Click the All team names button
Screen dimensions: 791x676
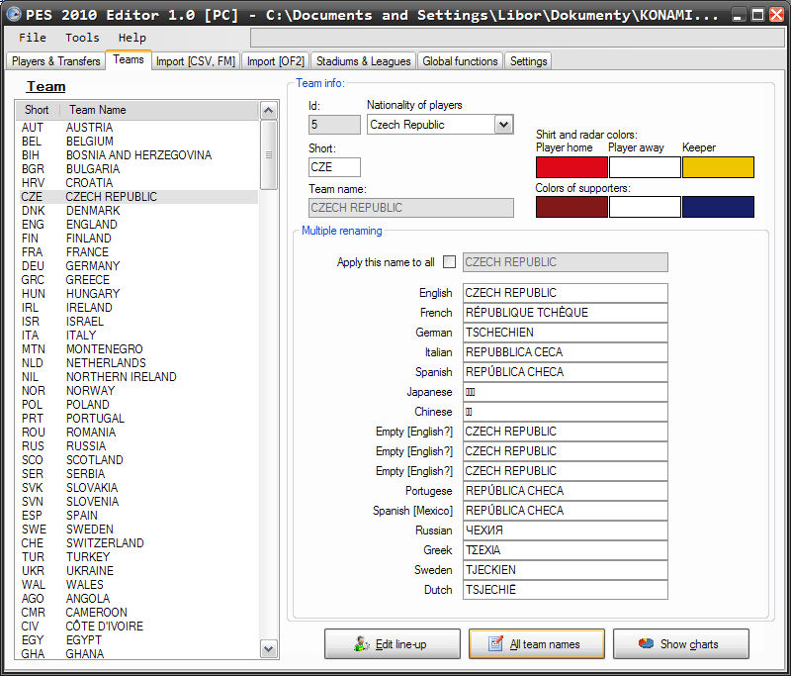click(536, 643)
